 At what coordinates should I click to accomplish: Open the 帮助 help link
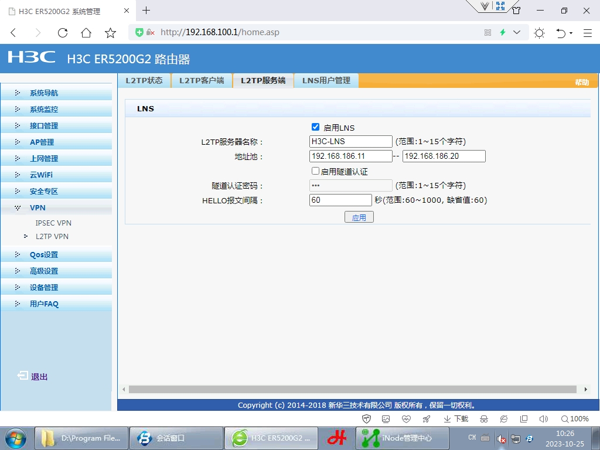click(x=582, y=82)
